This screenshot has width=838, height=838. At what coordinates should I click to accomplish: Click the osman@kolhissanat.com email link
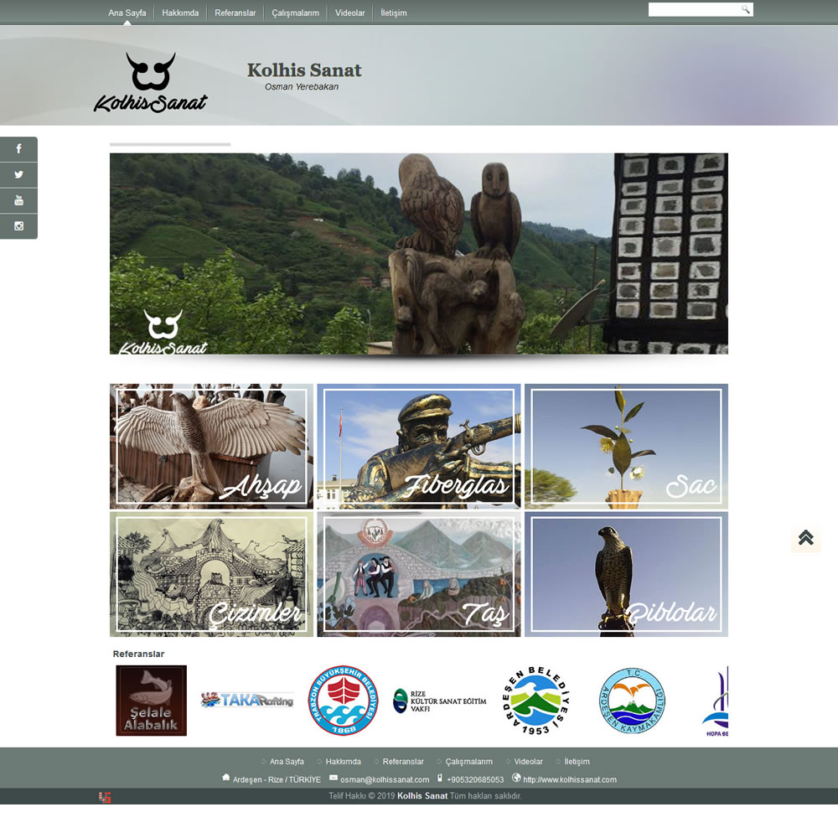[385, 779]
